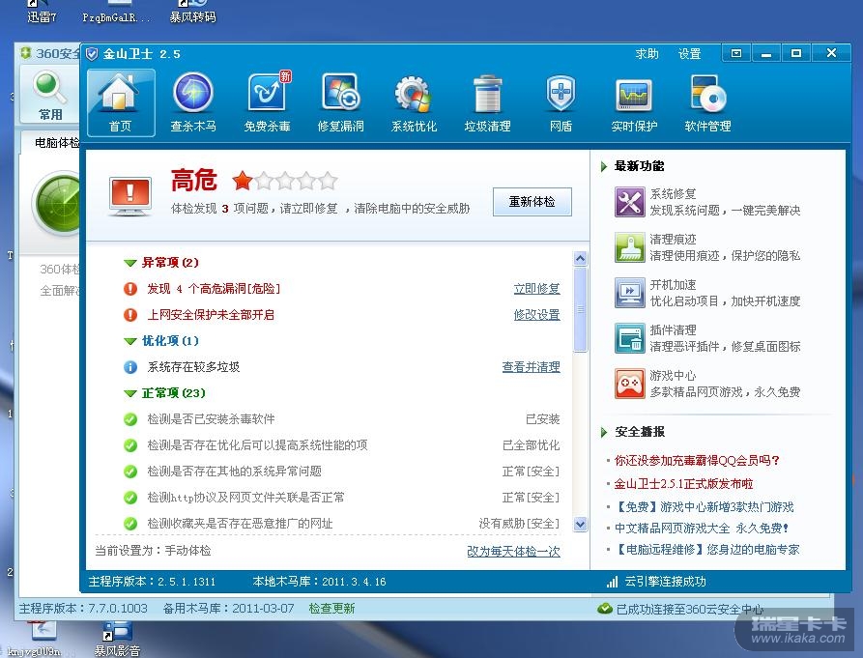This screenshot has height=658, width=863.
Task: Open 垃圾清理 trash can icon
Action: coord(488,102)
